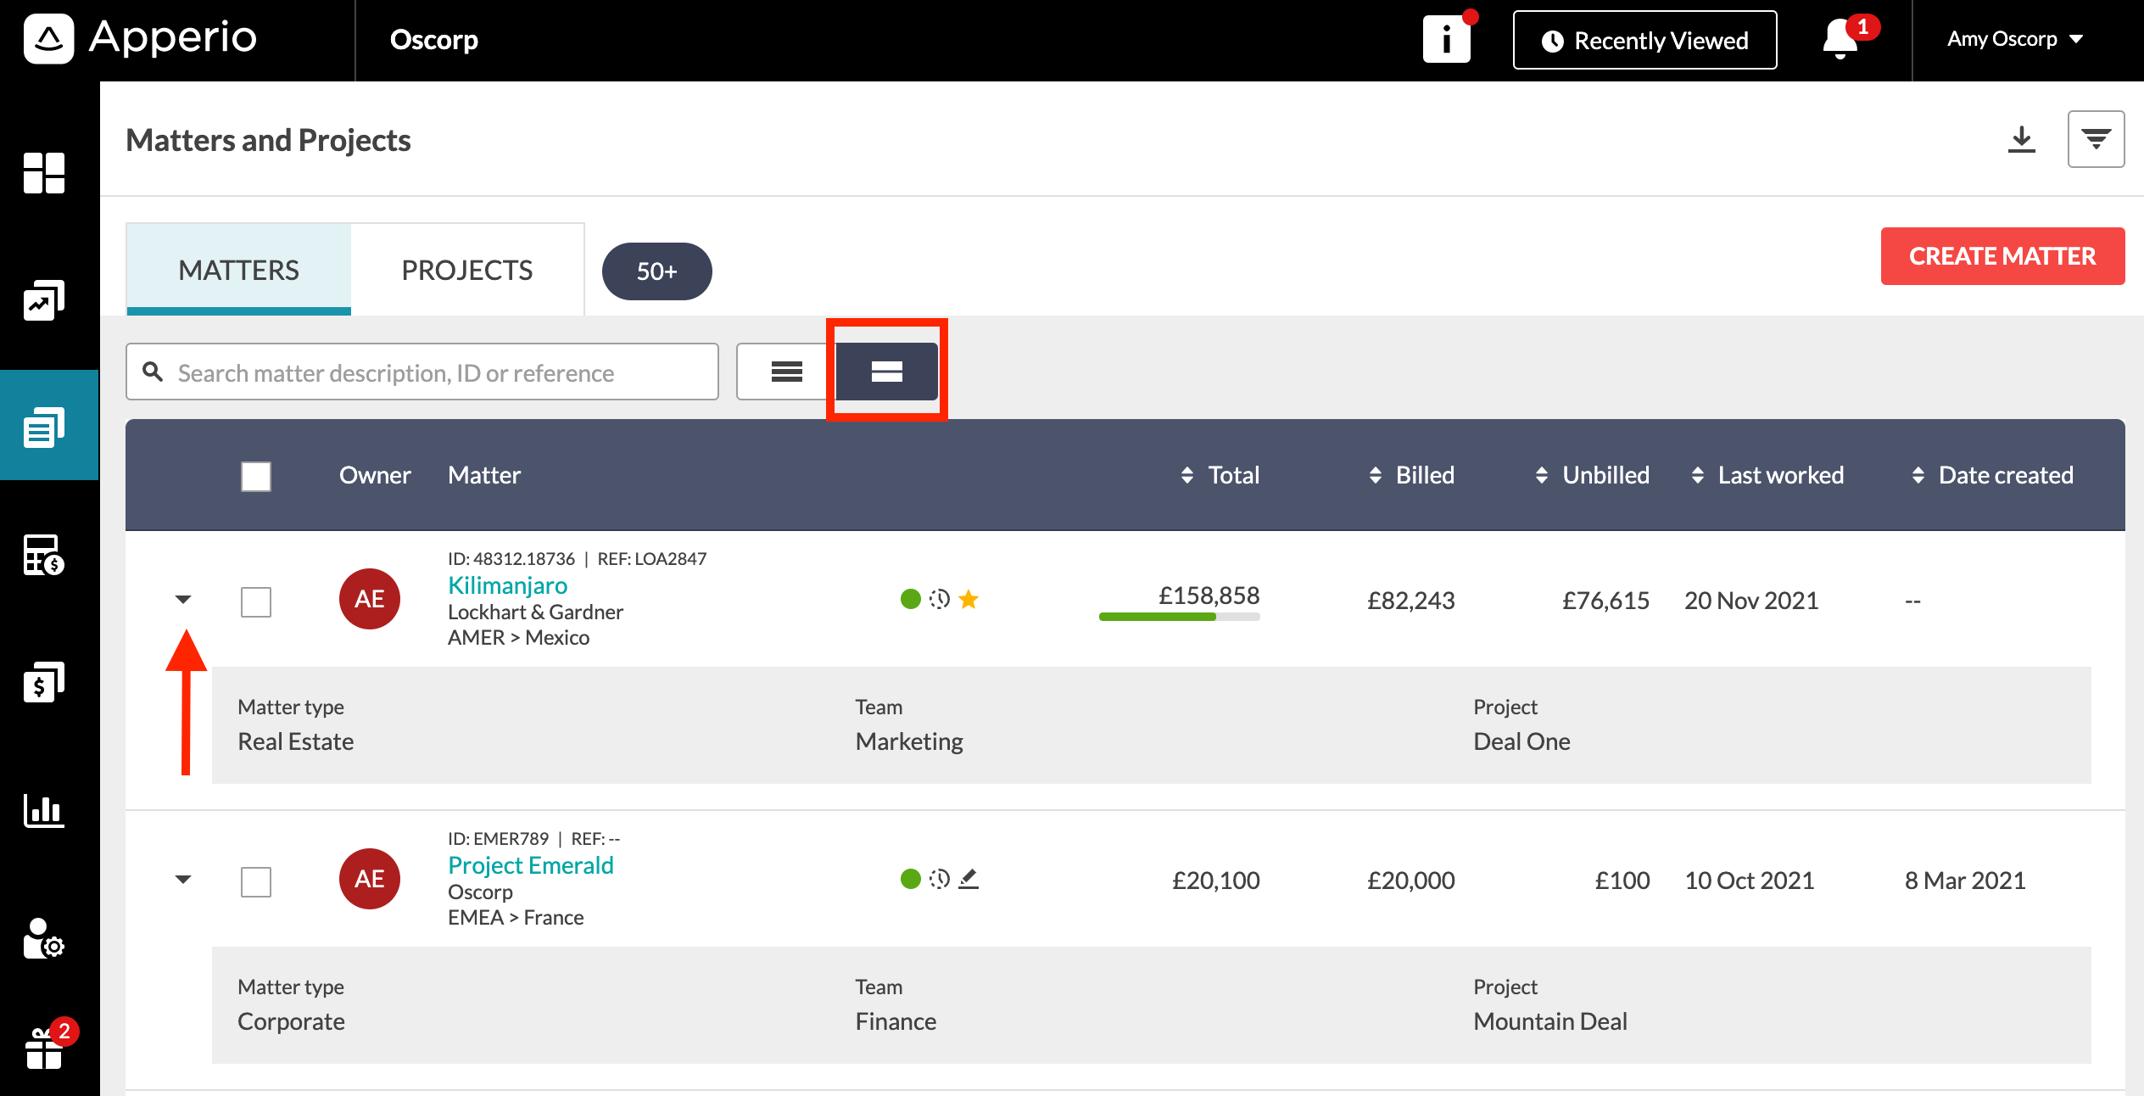
Task: Open the Amy Oscorp user dropdown
Action: (2015, 39)
